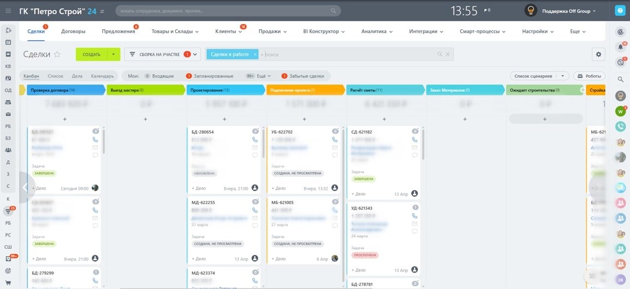
Task: Open the dropdown arrow next to Создать
Action: tap(113, 54)
